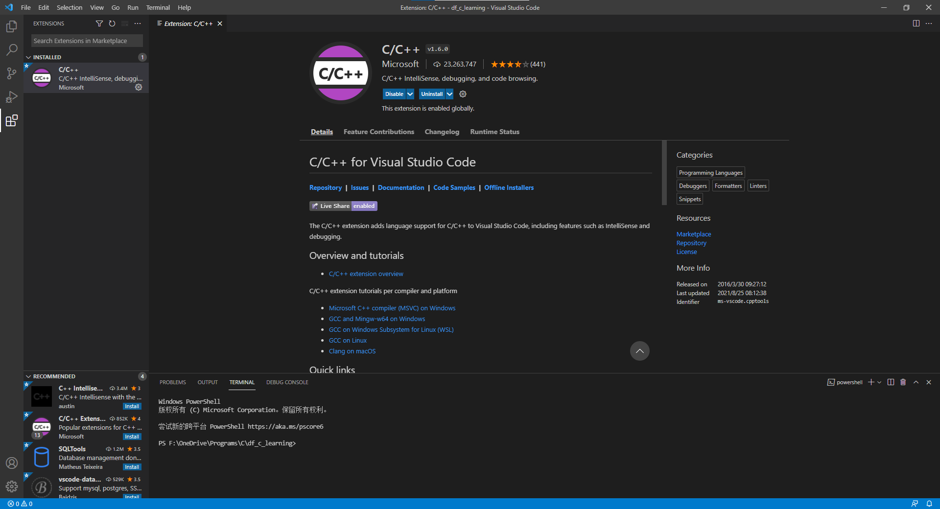The height and width of the screenshot is (509, 940).
Task: Create a new terminal with plus icon
Action: (x=871, y=382)
